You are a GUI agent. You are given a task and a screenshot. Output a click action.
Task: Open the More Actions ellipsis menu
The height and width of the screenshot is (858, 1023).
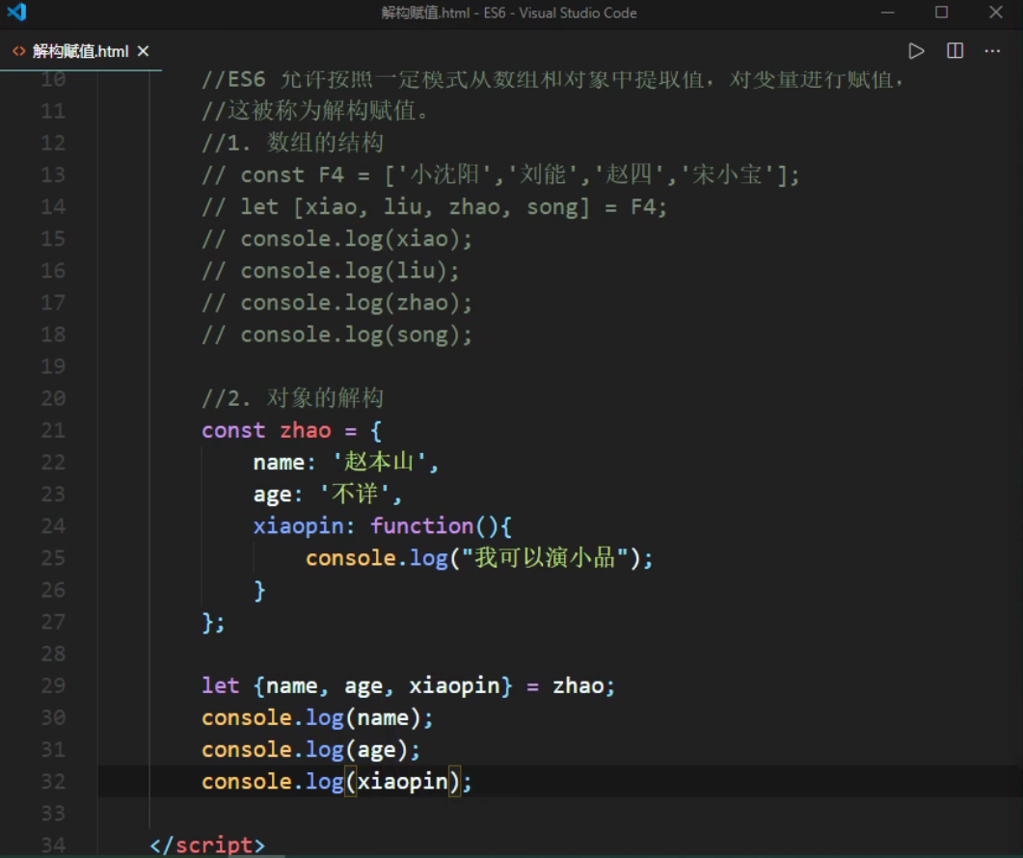[992, 51]
